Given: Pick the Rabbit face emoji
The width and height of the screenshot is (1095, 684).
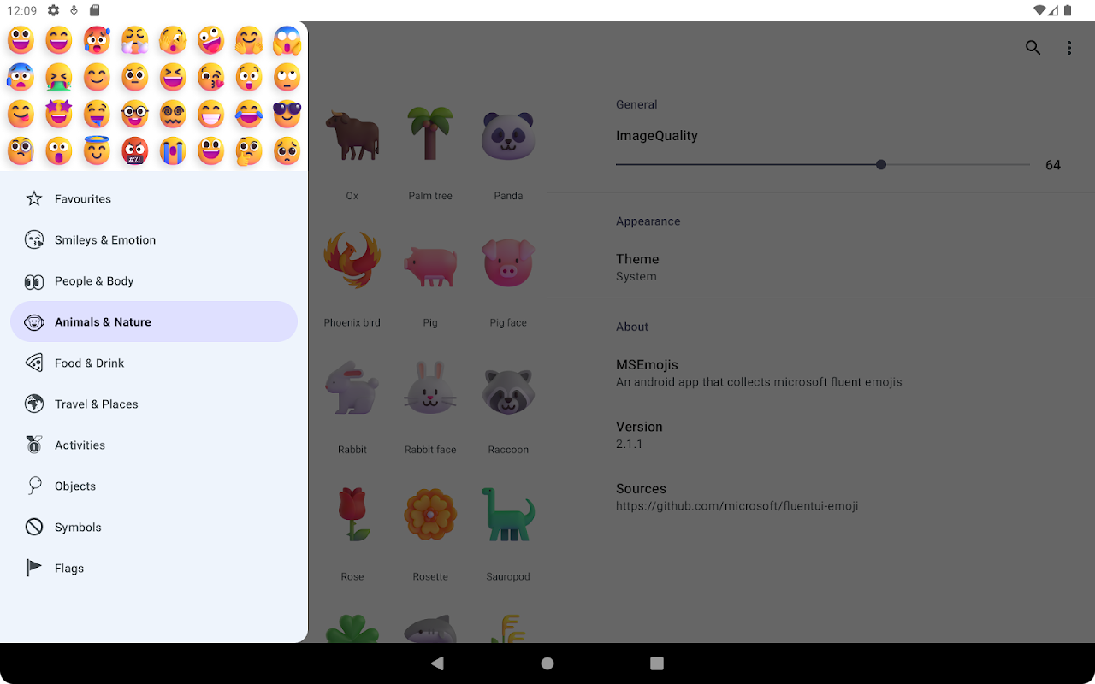Looking at the screenshot, I should [430, 388].
